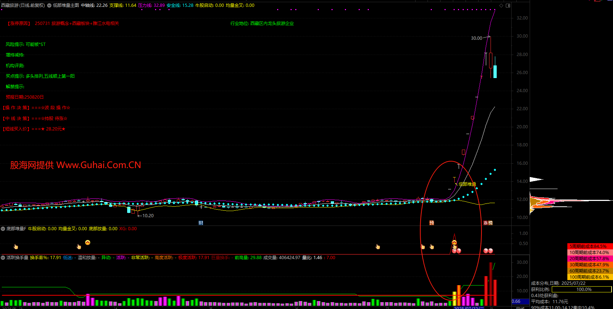The width and height of the screenshot is (613, 309).
Task: Click the 低部堆量主图 indicator name
Action: click(x=66, y=5)
